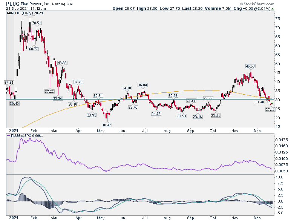The image size is (294, 221).
Task: Click the 75 tick on price axis
Action: [x=277, y=19]
